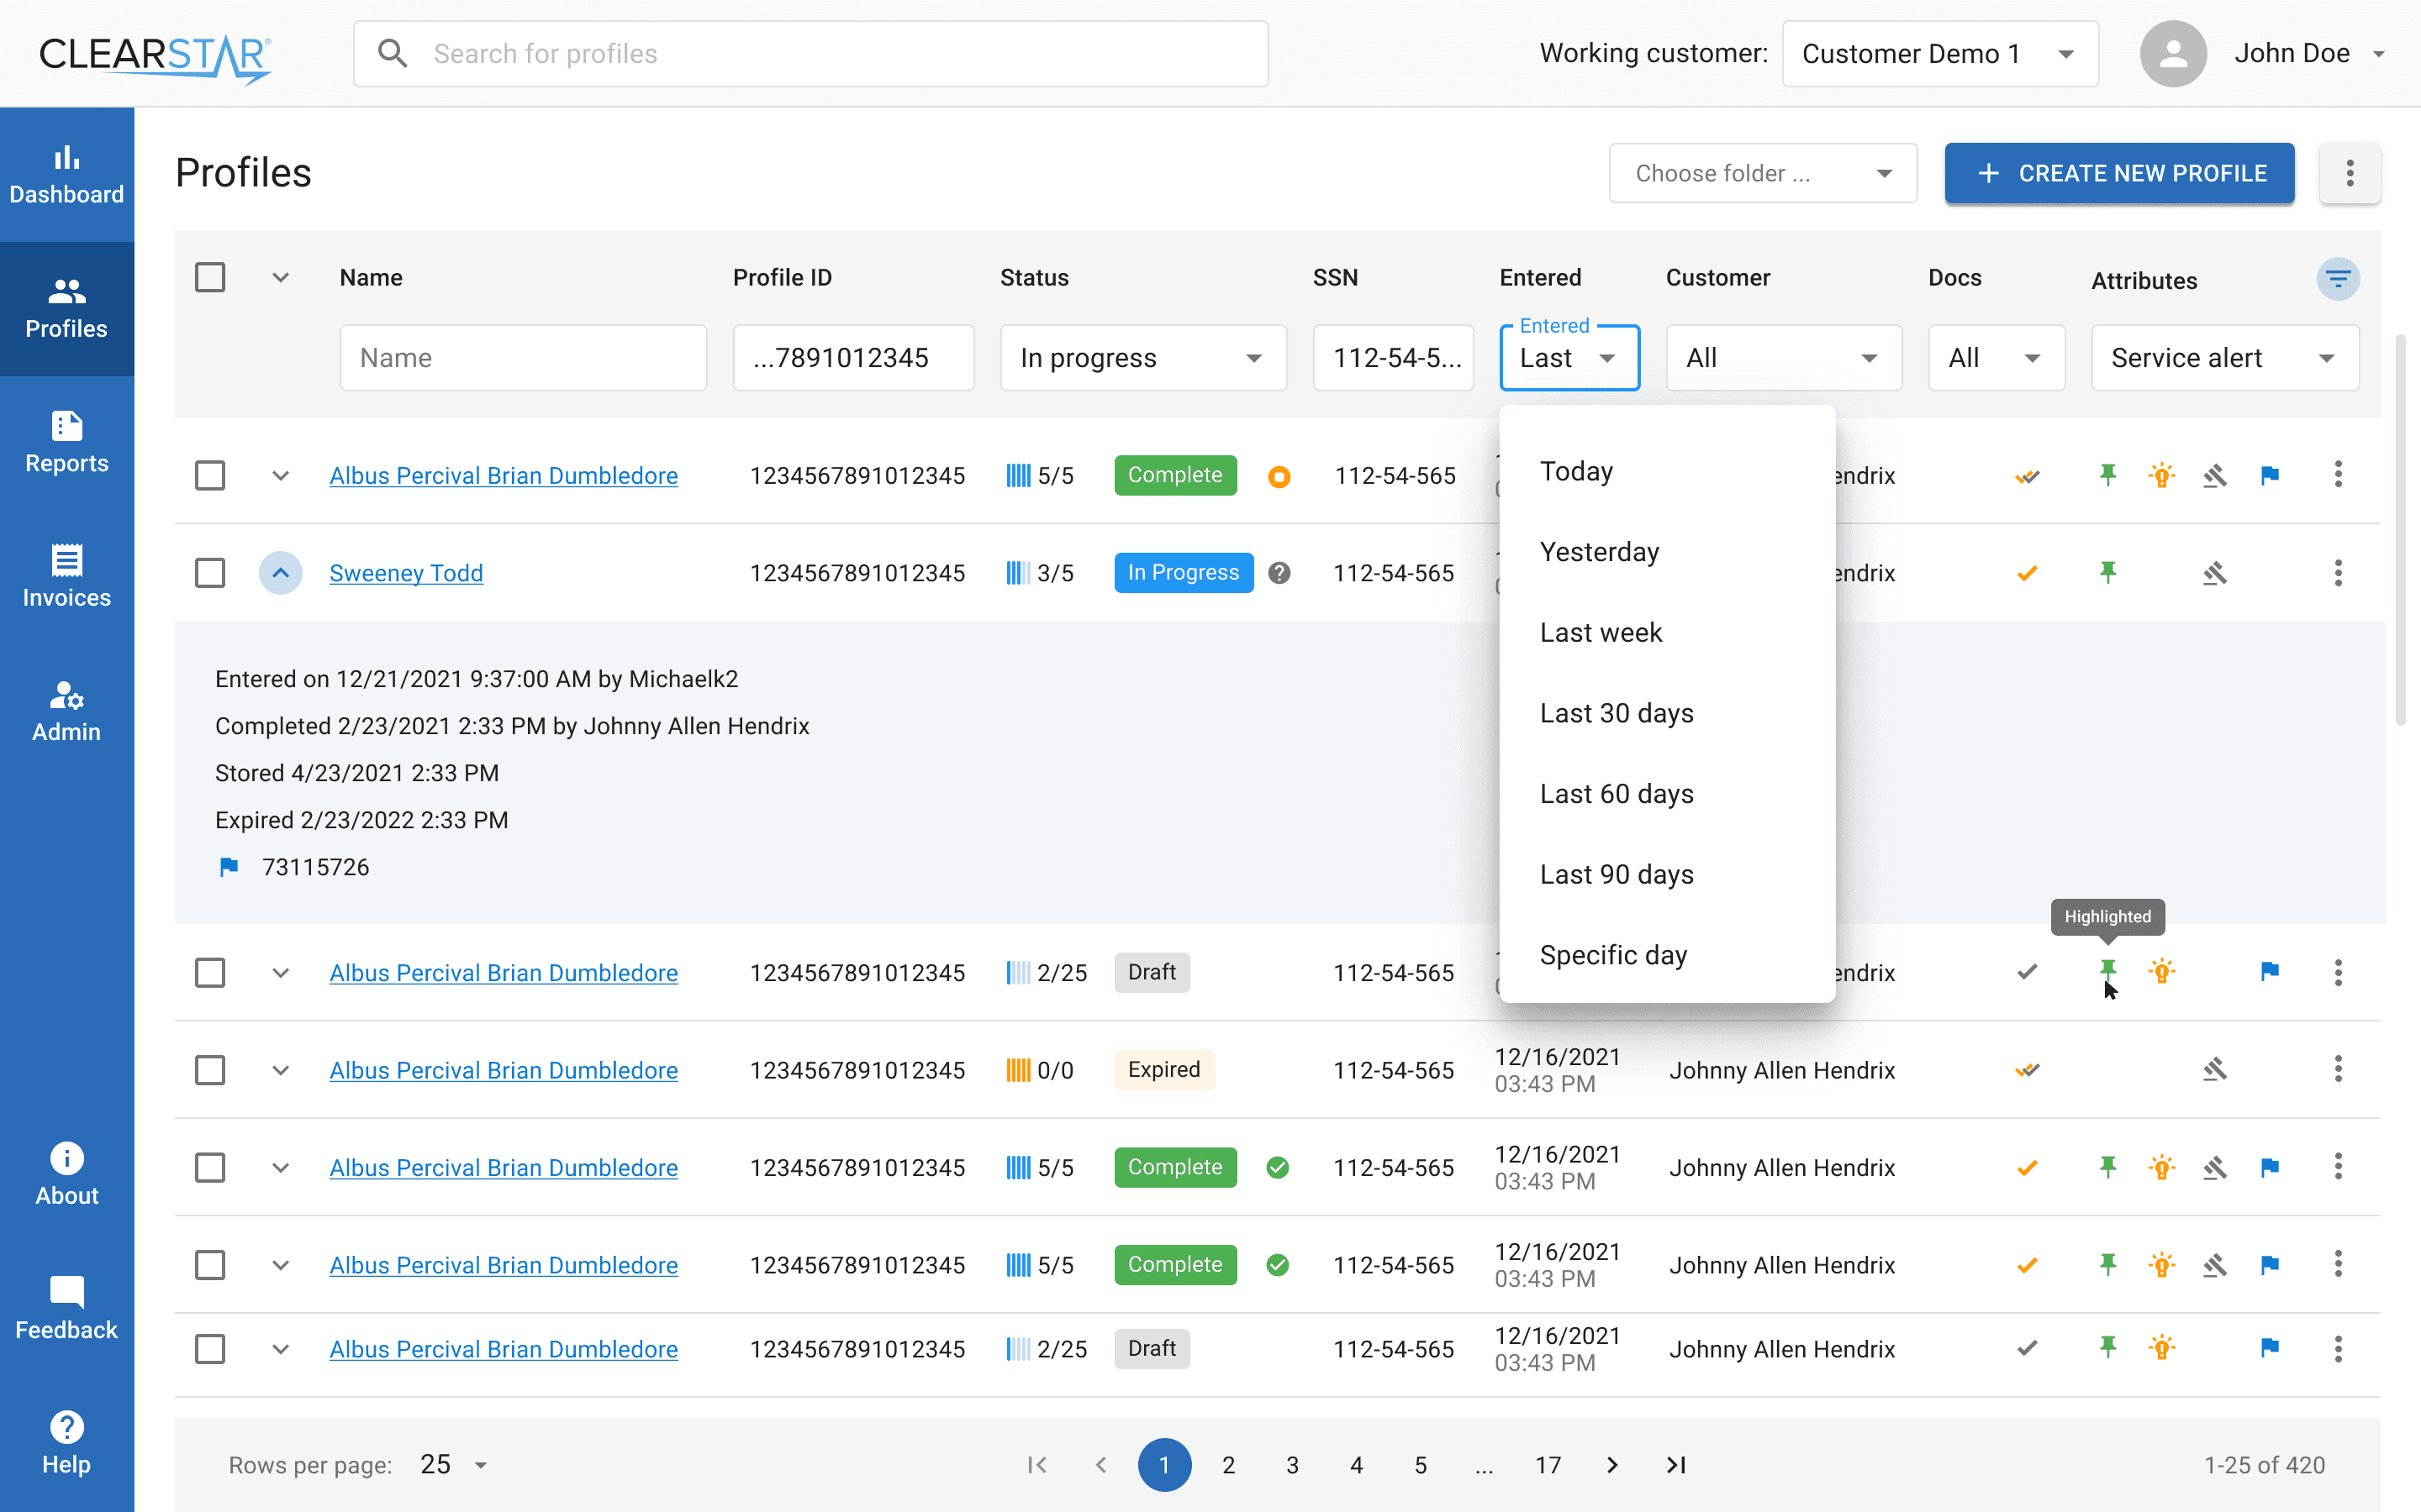Open the Choose folder dropdown
This screenshot has height=1512, width=2421.
(1762, 173)
